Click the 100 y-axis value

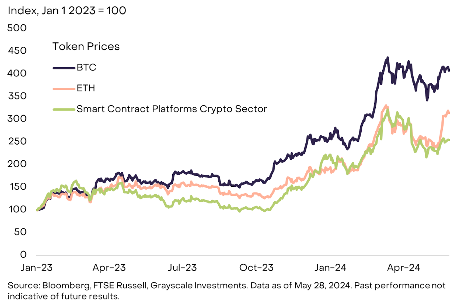pyautogui.click(x=17, y=210)
